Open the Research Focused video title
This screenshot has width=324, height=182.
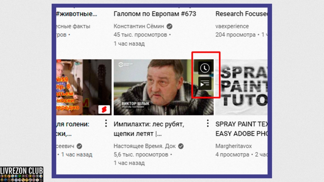241,14
